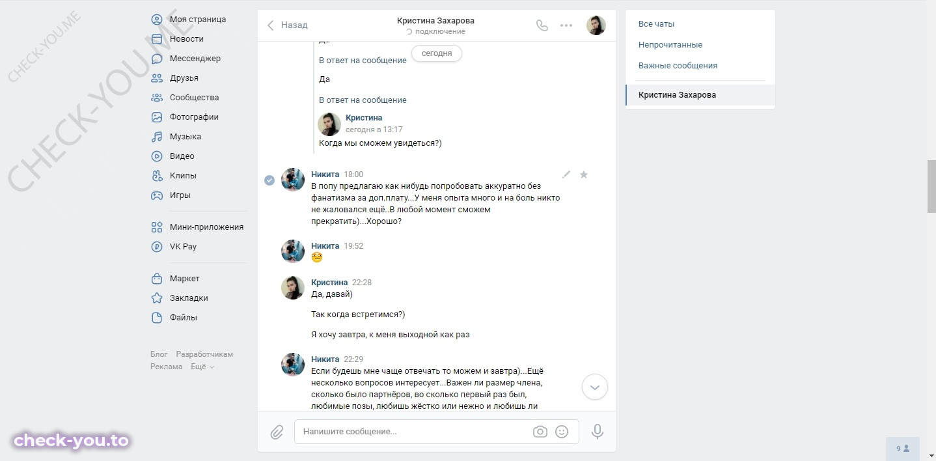Open the Файлы files icon
The width and height of the screenshot is (936, 461).
(157, 318)
